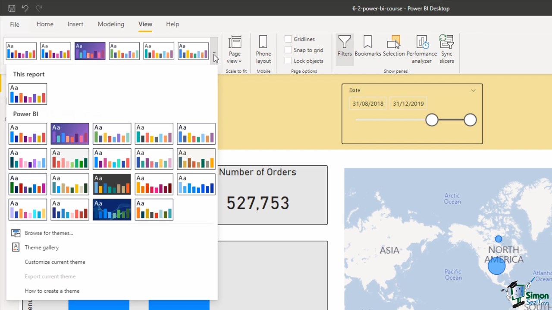Screen dimensions: 552x310
Task: Click the small bubble above North America
Action: click(x=499, y=239)
